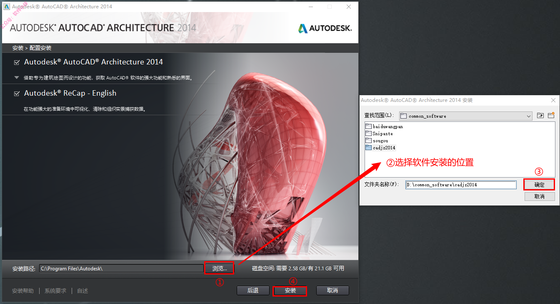Select the sougou folder
Screen dimensions: 560x304
377,141
